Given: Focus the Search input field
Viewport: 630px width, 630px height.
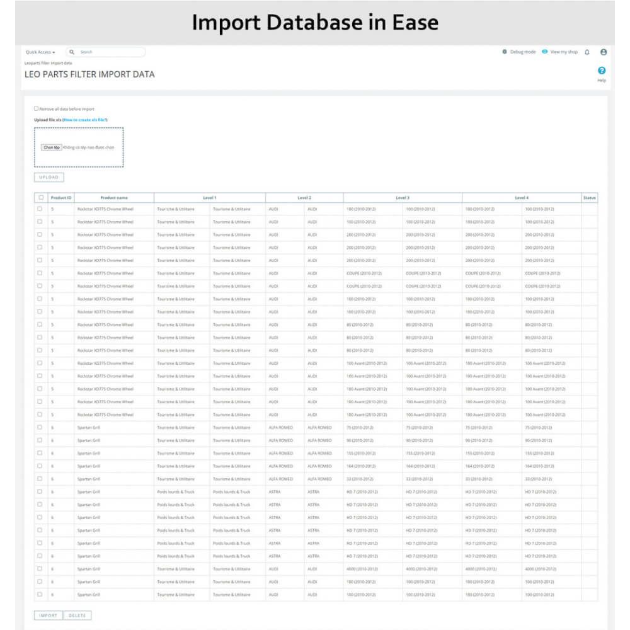Looking at the screenshot, I should coord(110,52).
